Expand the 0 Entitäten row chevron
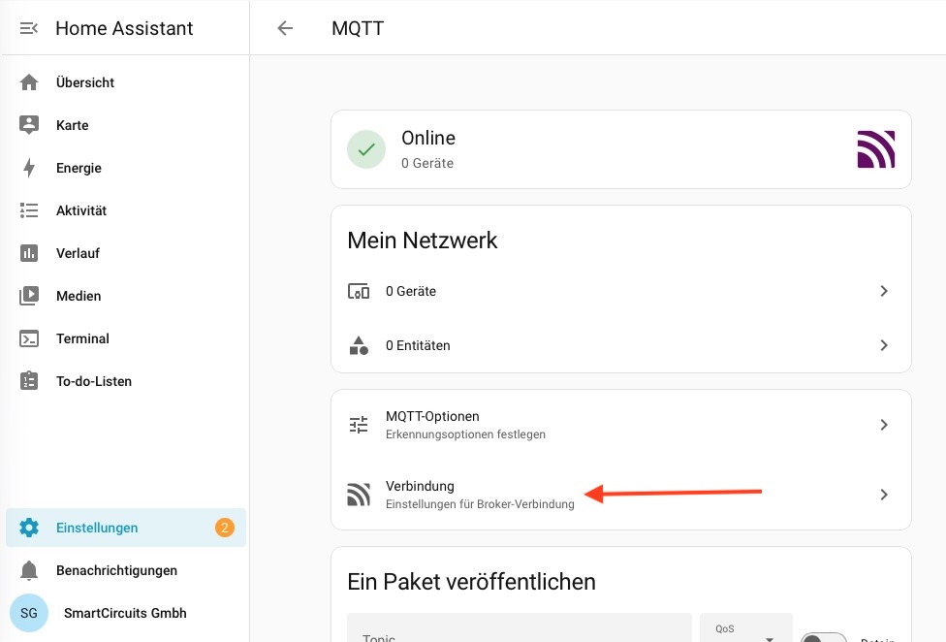This screenshot has height=642, width=946. (884, 345)
